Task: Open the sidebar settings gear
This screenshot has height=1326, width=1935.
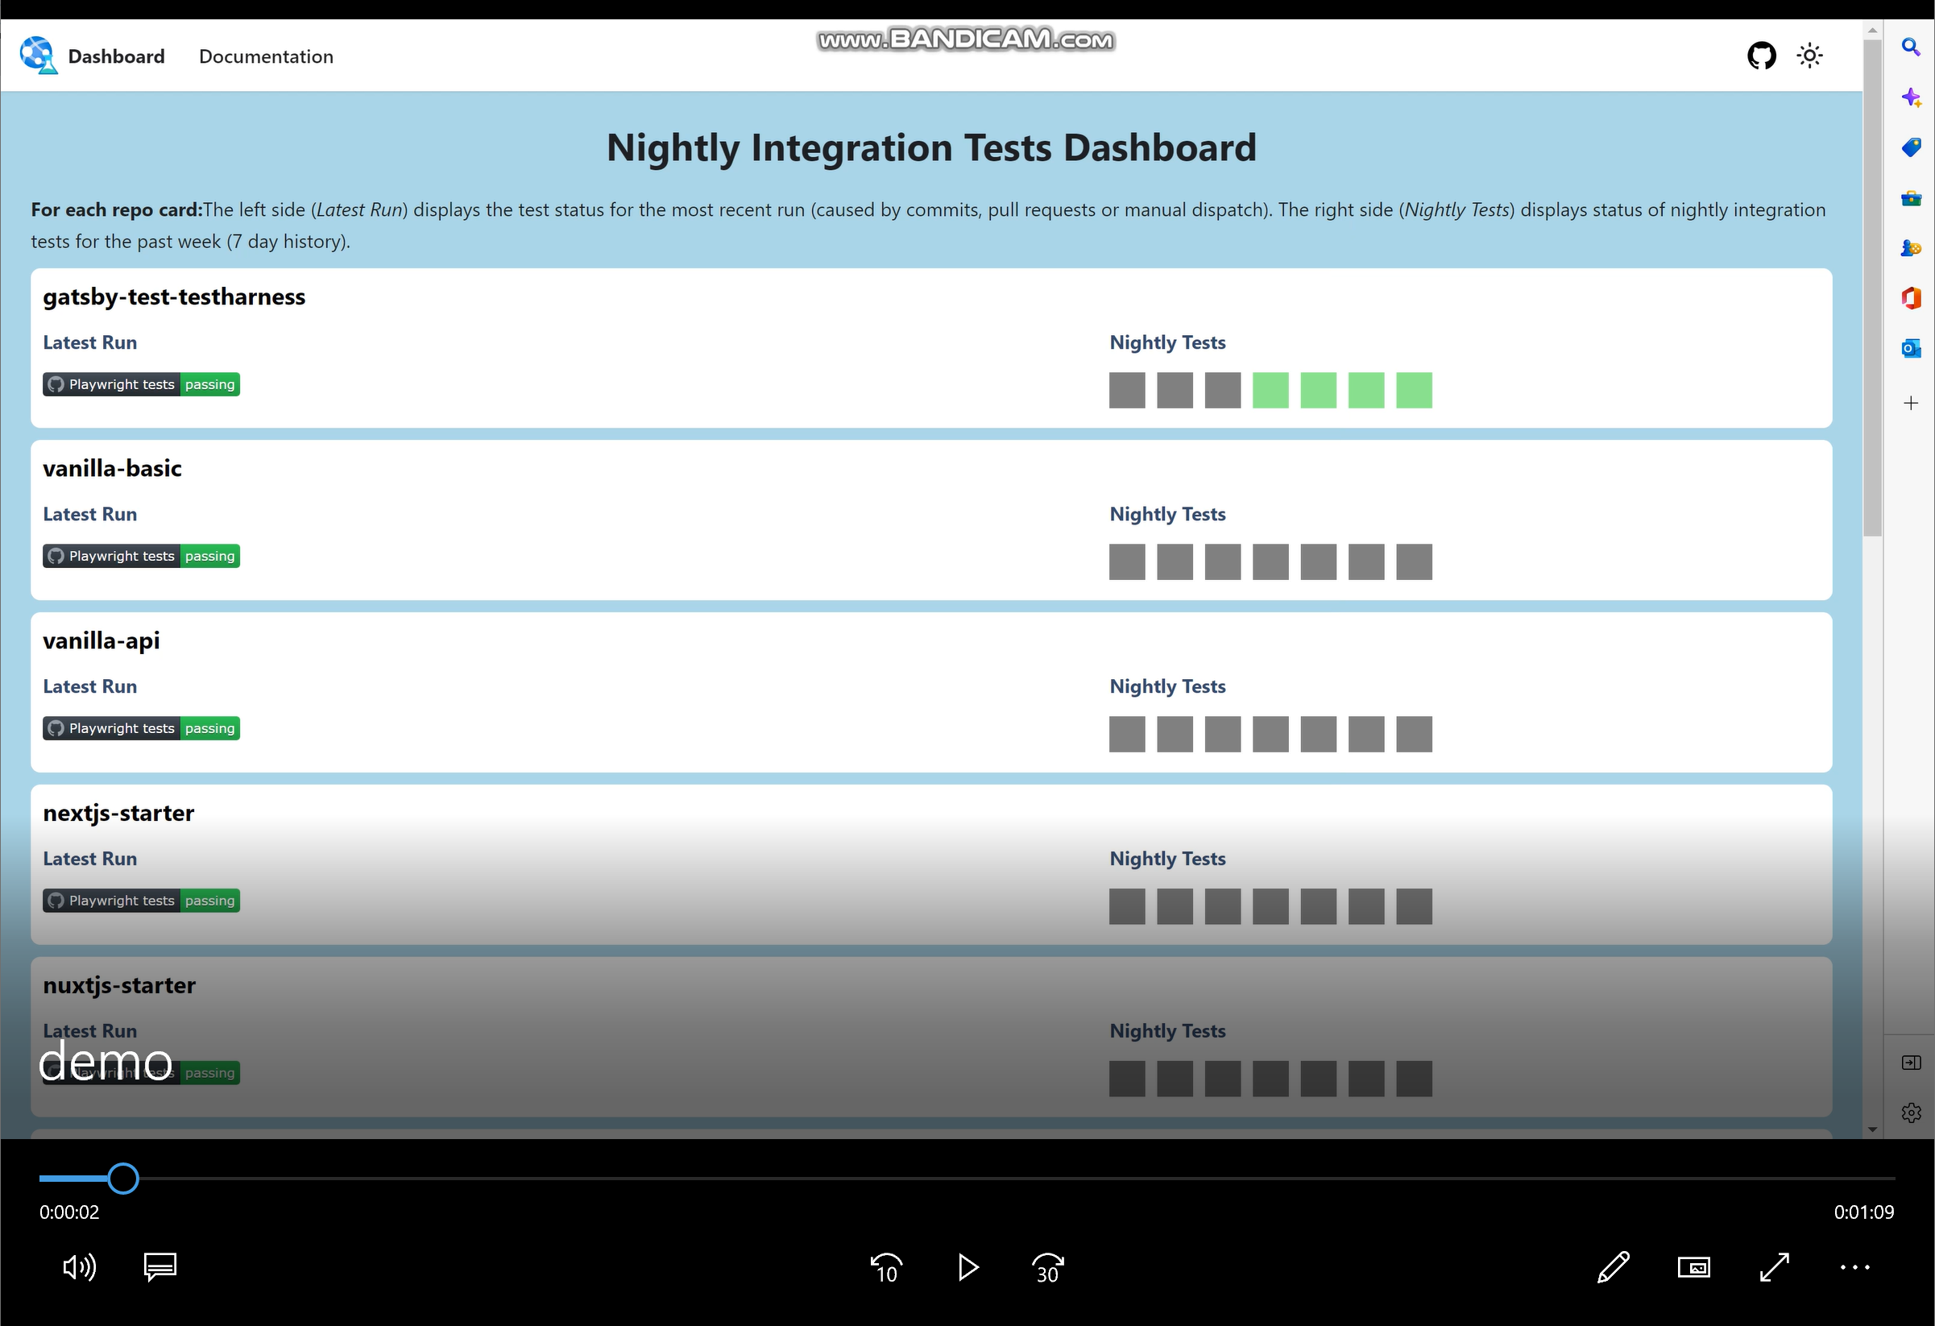Action: [1911, 1112]
